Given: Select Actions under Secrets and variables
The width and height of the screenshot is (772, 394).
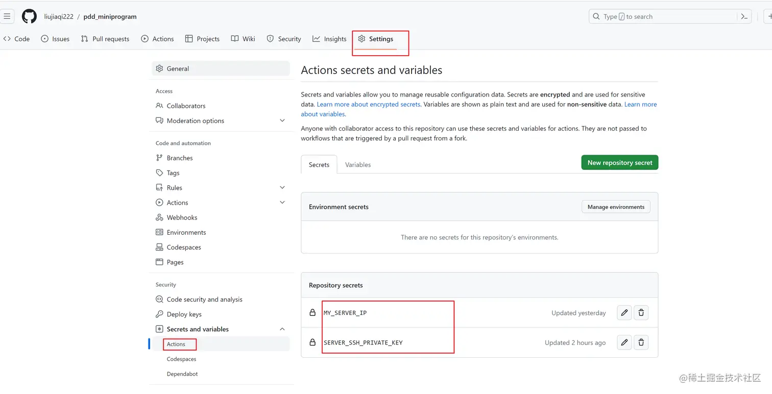Looking at the screenshot, I should 176,344.
